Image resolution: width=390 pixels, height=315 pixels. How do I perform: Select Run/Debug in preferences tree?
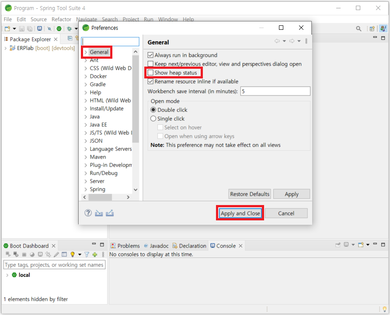(x=104, y=173)
